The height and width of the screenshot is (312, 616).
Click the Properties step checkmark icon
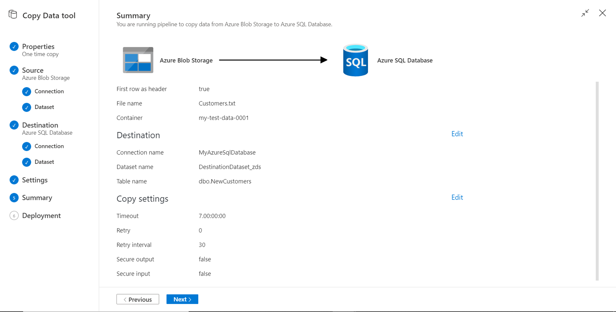coord(14,47)
